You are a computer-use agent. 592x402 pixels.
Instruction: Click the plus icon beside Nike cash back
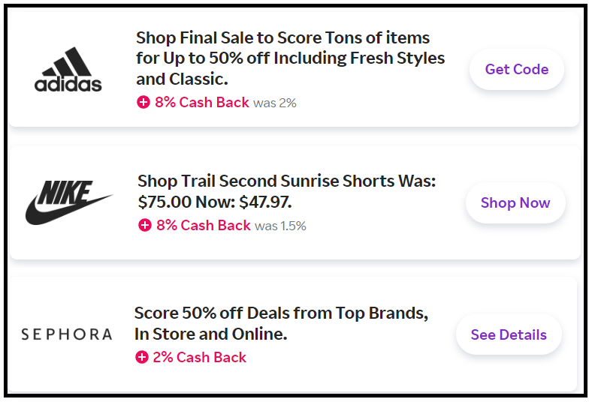(x=145, y=225)
